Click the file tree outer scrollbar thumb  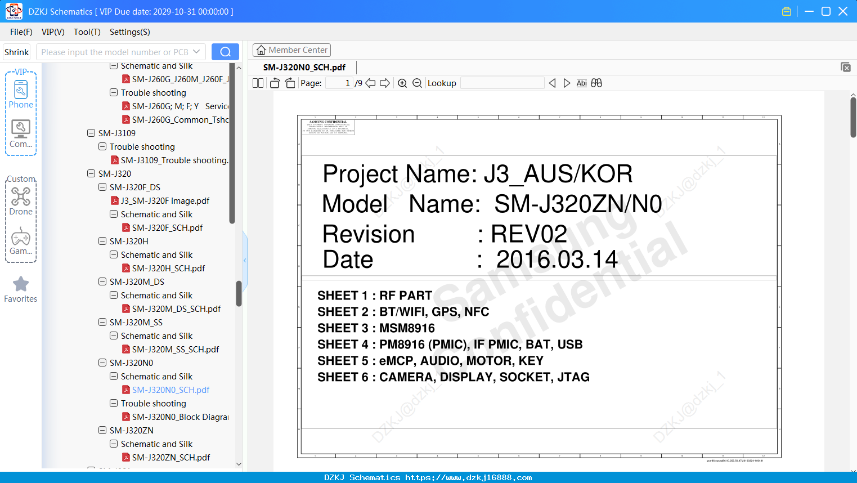click(239, 293)
